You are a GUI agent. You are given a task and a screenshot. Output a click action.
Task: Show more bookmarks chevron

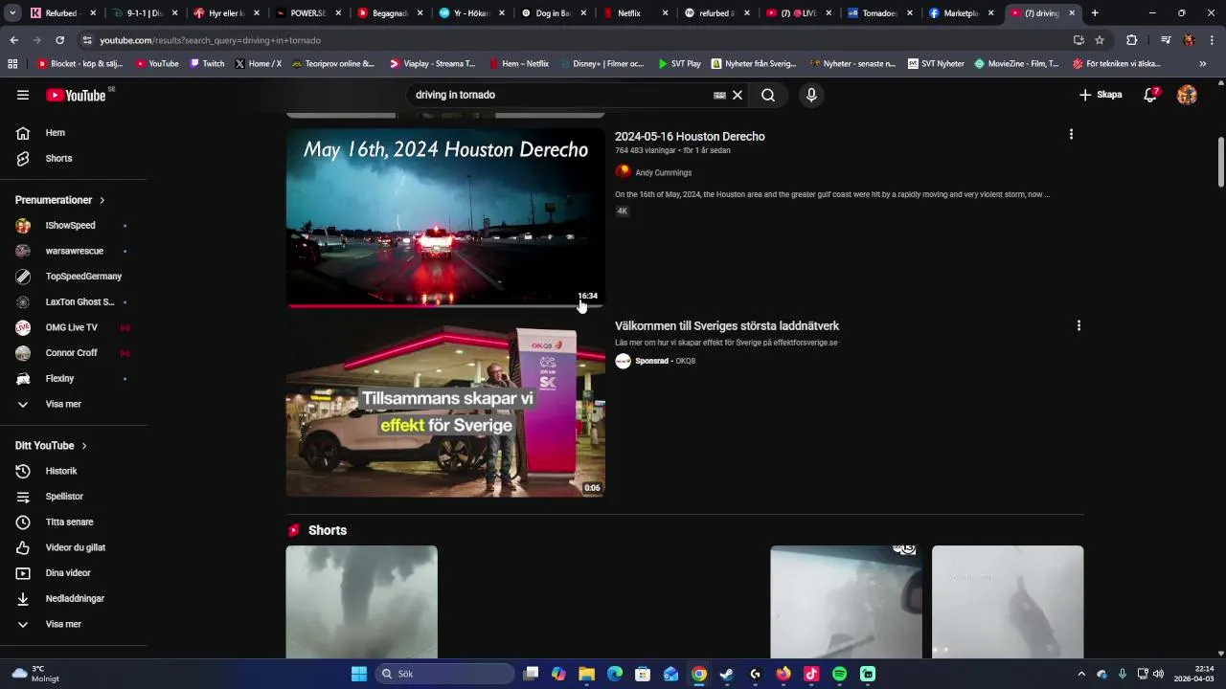(x=1203, y=64)
